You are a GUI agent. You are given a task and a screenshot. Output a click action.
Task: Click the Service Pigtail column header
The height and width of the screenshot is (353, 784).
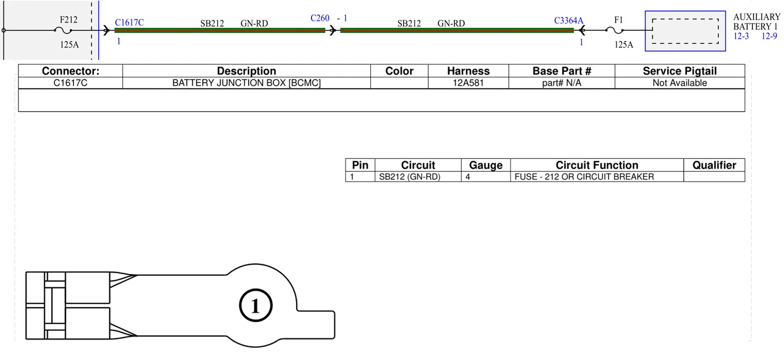coord(680,71)
